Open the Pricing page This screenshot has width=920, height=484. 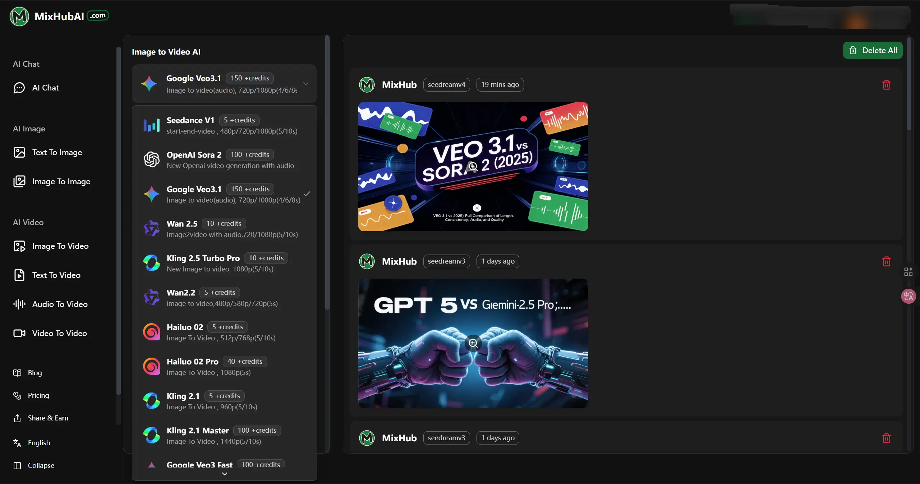point(38,395)
